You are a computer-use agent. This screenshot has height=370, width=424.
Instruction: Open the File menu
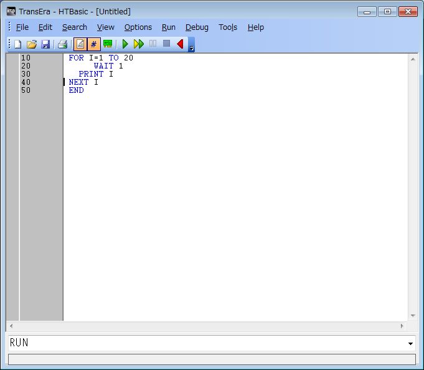pyautogui.click(x=22, y=27)
